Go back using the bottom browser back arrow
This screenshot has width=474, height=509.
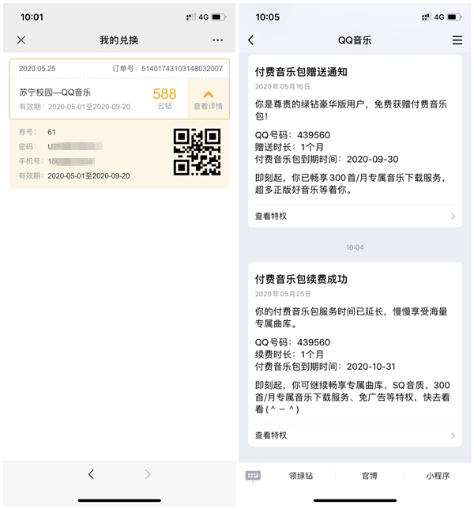[x=91, y=474]
